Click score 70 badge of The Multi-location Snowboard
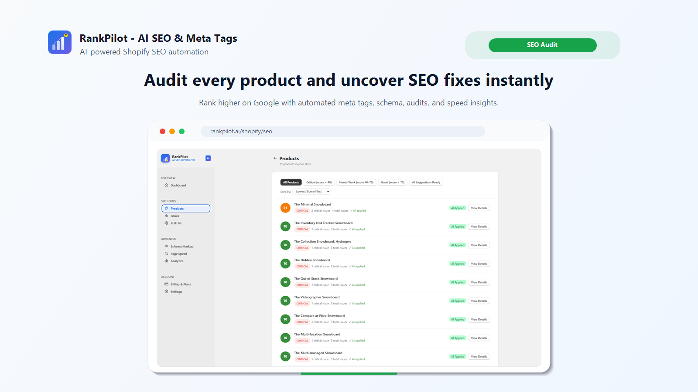The height and width of the screenshot is (392, 698). click(285, 338)
